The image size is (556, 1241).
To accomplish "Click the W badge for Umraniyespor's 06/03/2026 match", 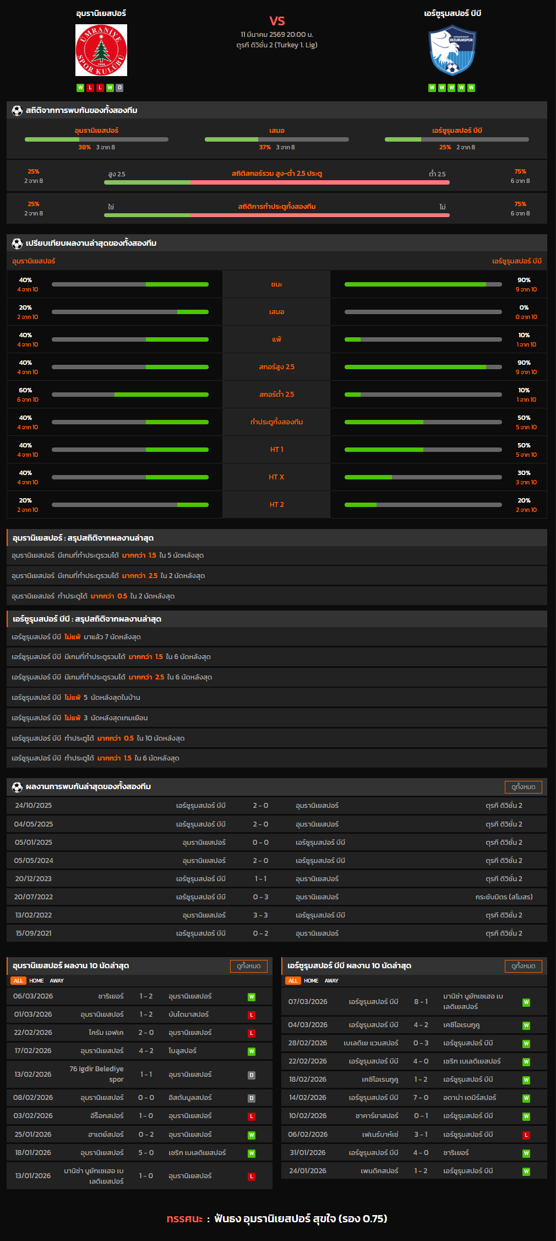I will [252, 996].
